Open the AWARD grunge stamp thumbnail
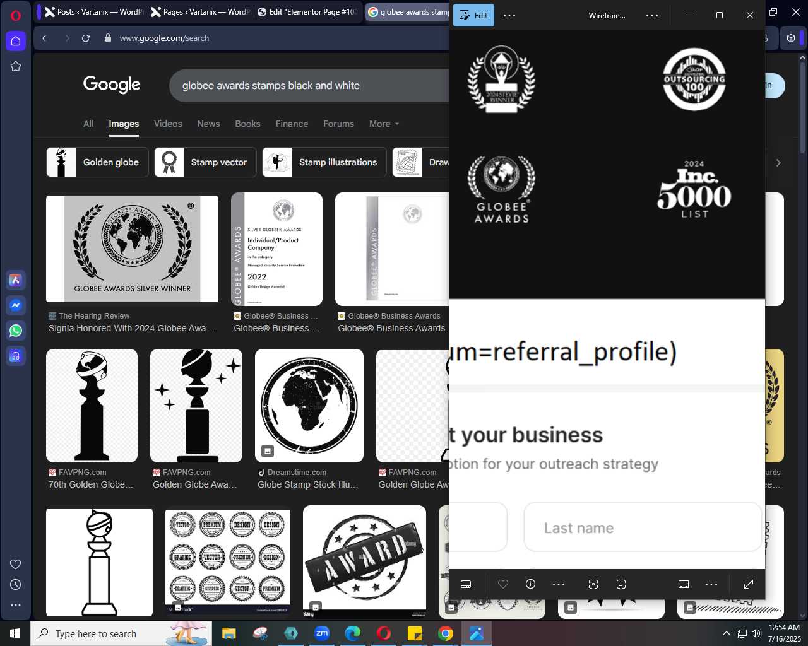Image resolution: width=808 pixels, height=646 pixels. [x=364, y=561]
